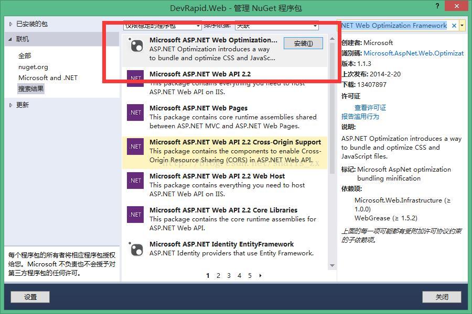
Task: Select nuget.org package source
Action: [x=33, y=66]
